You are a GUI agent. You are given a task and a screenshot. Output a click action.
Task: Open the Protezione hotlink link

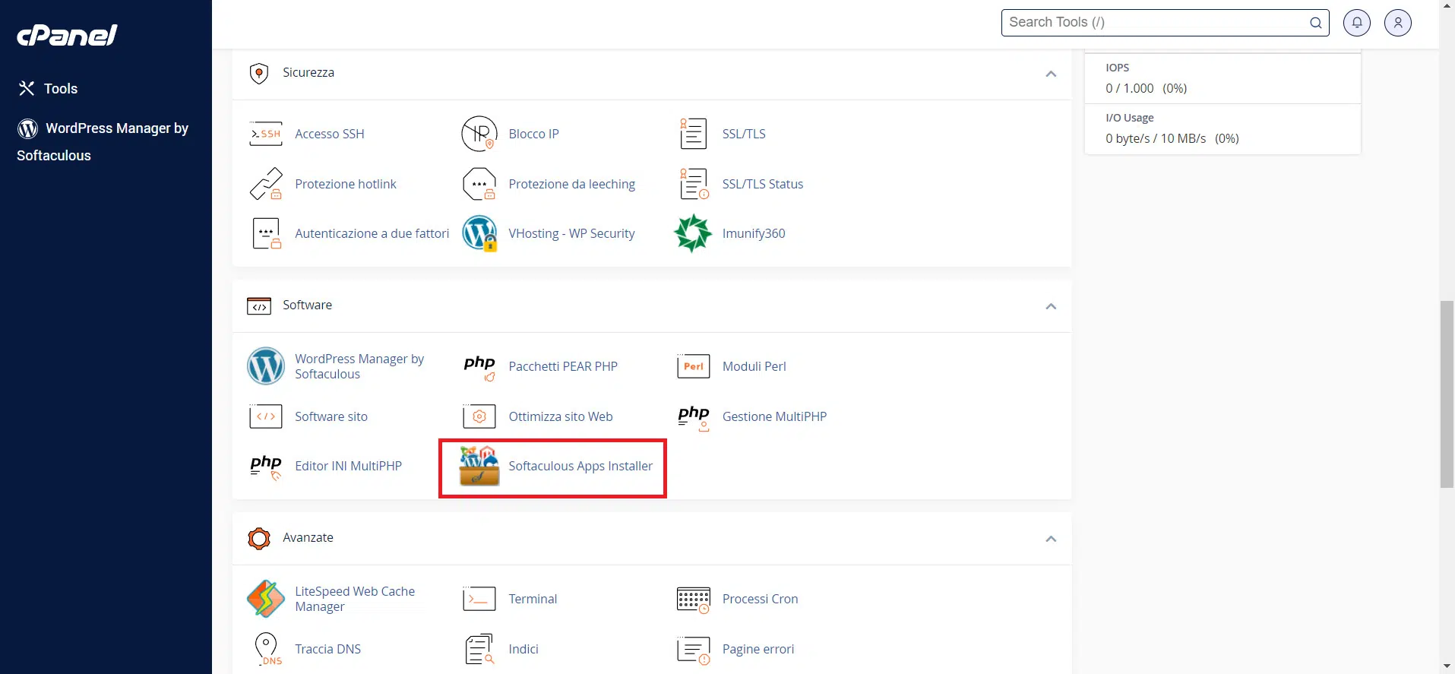[346, 184]
